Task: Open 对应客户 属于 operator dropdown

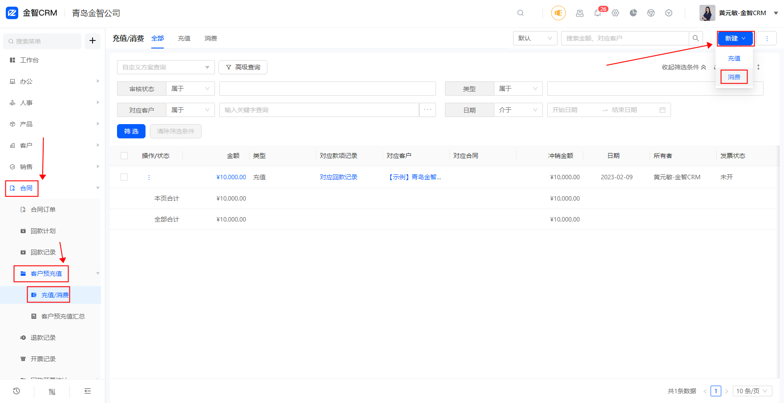Action: point(190,110)
